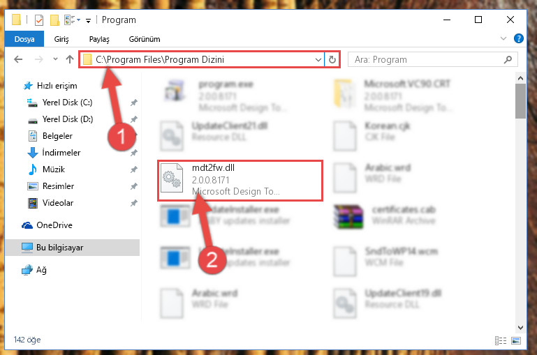Open the Help question mark icon
Screen dimensions: 537x355
[x=519, y=38]
